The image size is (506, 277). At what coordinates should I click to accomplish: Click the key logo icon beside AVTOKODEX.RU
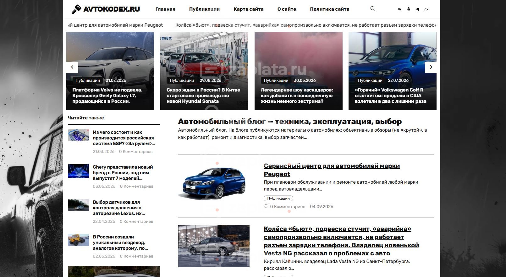76,9
